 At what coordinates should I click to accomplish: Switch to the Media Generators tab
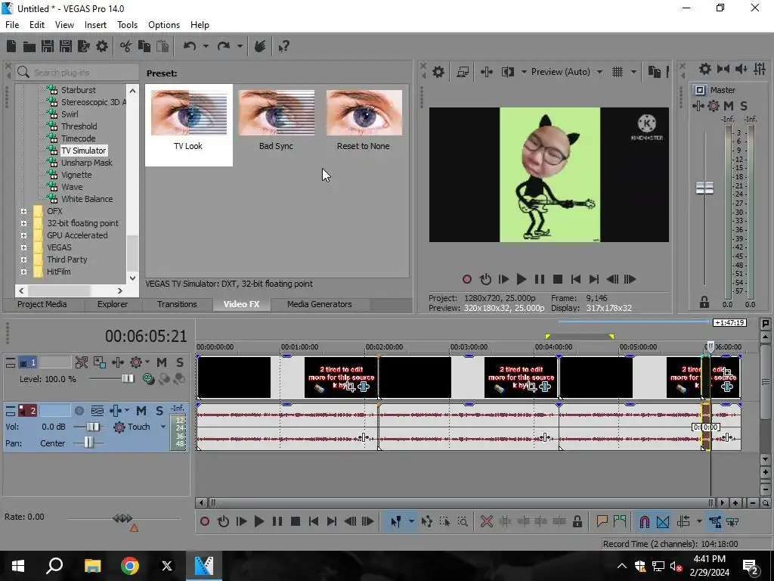click(x=320, y=304)
